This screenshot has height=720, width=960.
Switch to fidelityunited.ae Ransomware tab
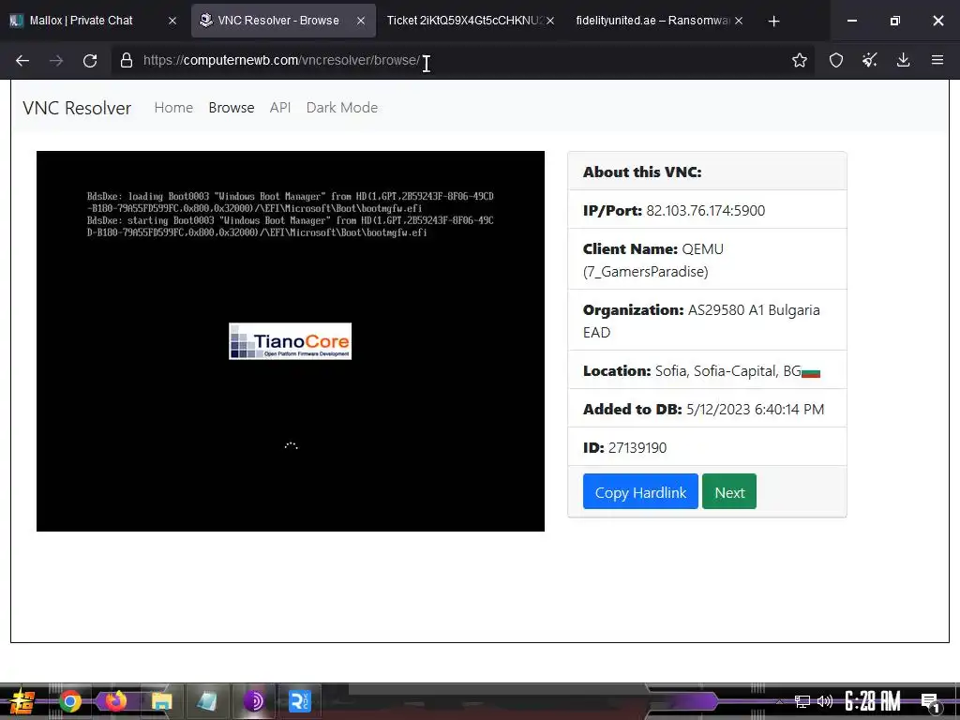click(x=659, y=21)
